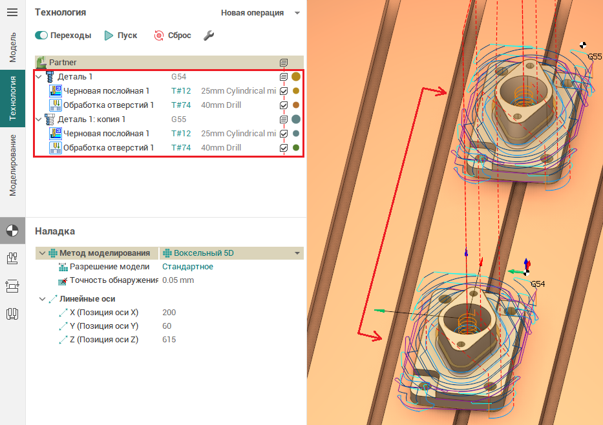
Task: Click the color swatch for Деталь 1: копия 1
Action: click(296, 119)
